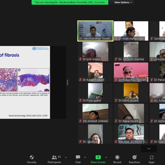Click muted mic icon beside DrJyoti Gupta
Viewport: 165px width, 165px height.
click(x=80, y=59)
